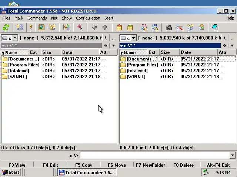Viewport: 237px width, 177px height.
Task: Sort right panel by Name column
Action: tap(133, 52)
